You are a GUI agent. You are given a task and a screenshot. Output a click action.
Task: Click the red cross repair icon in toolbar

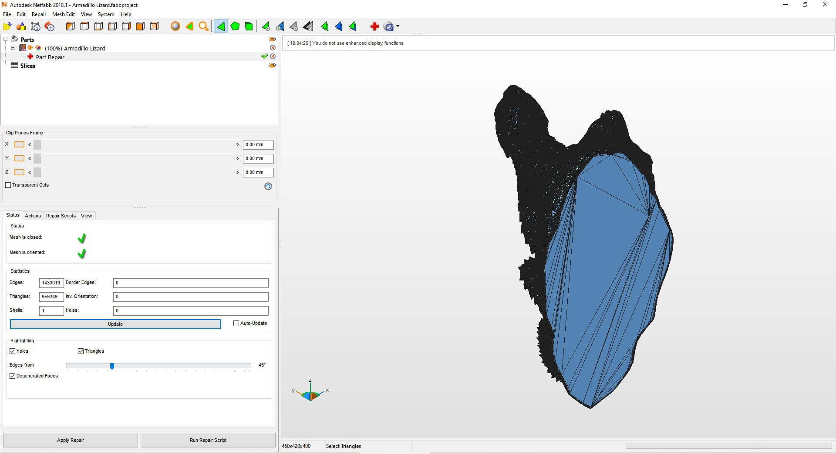(374, 27)
